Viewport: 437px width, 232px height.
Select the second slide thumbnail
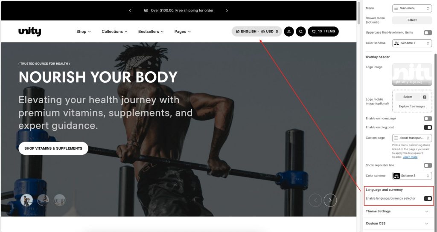43,200
